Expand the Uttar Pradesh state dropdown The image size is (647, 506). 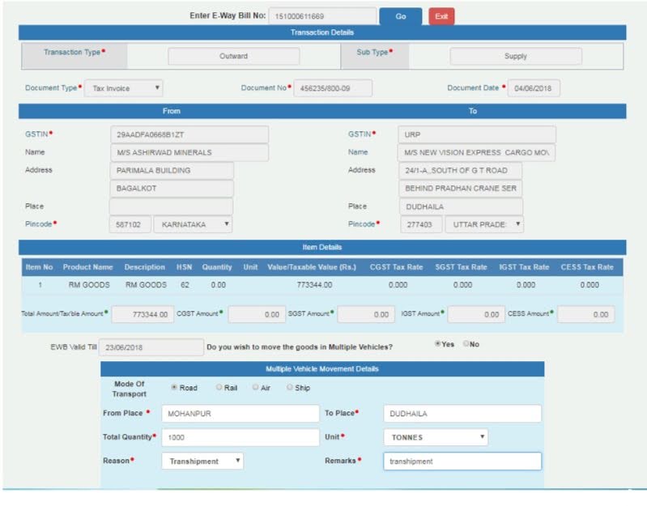pos(483,224)
